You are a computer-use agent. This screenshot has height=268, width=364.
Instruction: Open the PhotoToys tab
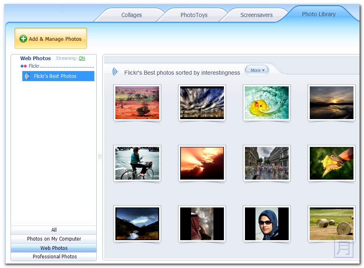194,15
